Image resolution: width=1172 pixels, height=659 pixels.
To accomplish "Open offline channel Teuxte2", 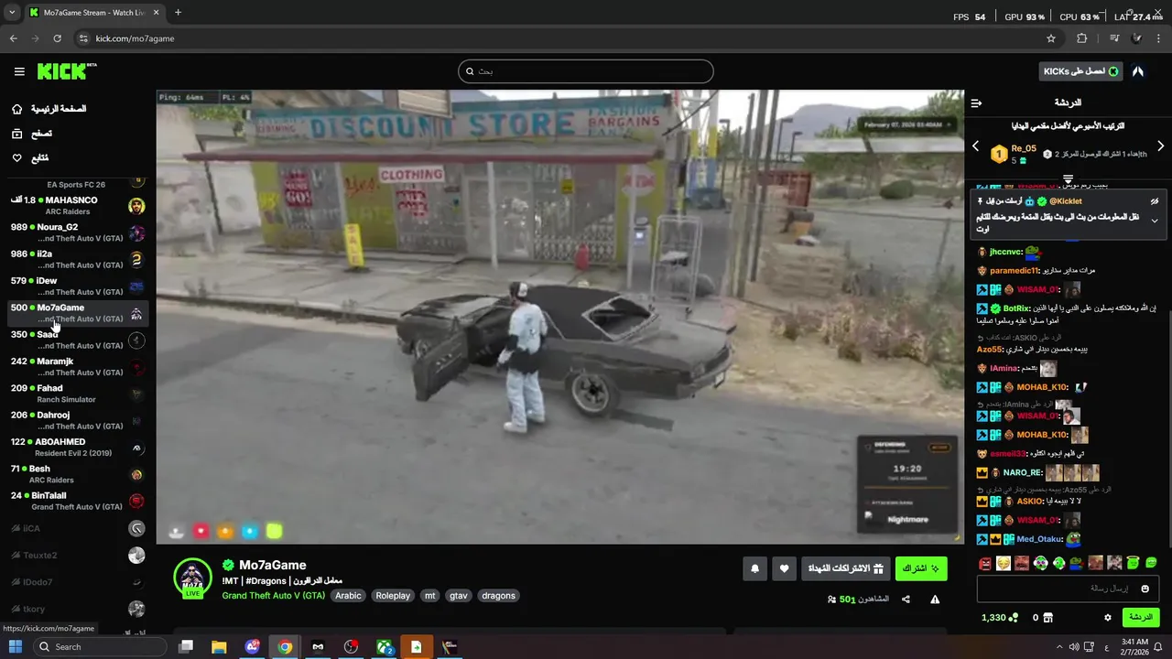I will point(78,555).
